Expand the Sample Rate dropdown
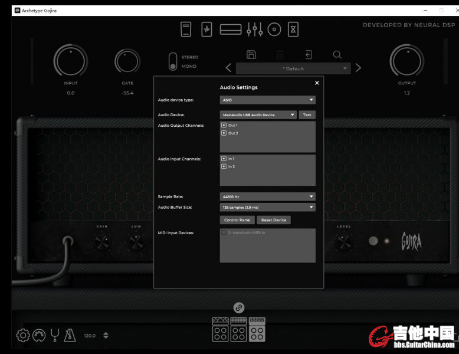Image resolution: width=459 pixels, height=354 pixels. coord(267,196)
